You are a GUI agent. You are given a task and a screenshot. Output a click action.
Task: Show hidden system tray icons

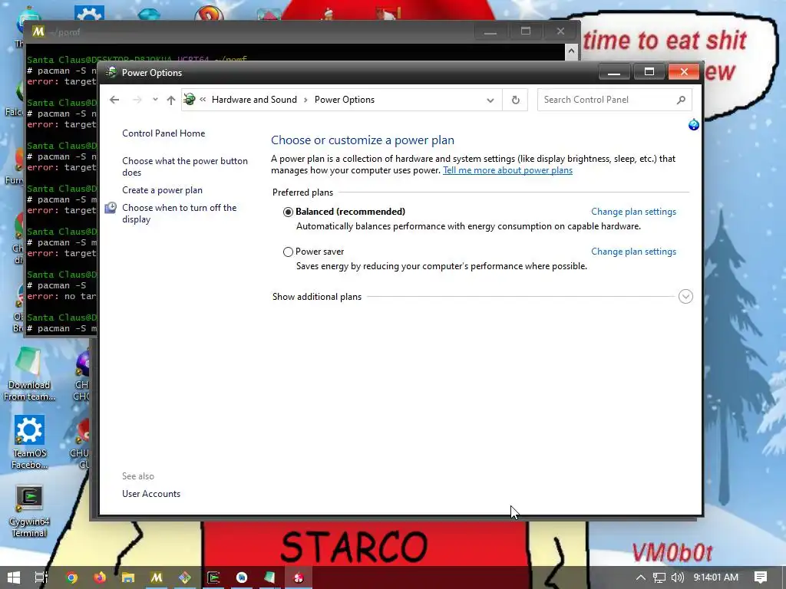point(641,577)
